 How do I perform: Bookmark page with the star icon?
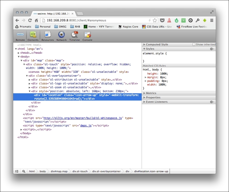(155, 20)
